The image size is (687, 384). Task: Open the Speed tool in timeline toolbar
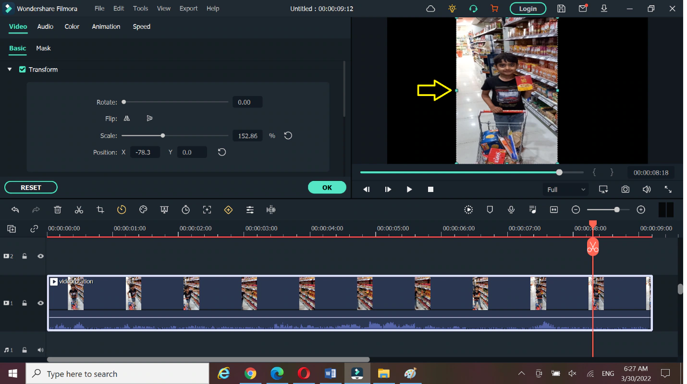[x=122, y=210]
